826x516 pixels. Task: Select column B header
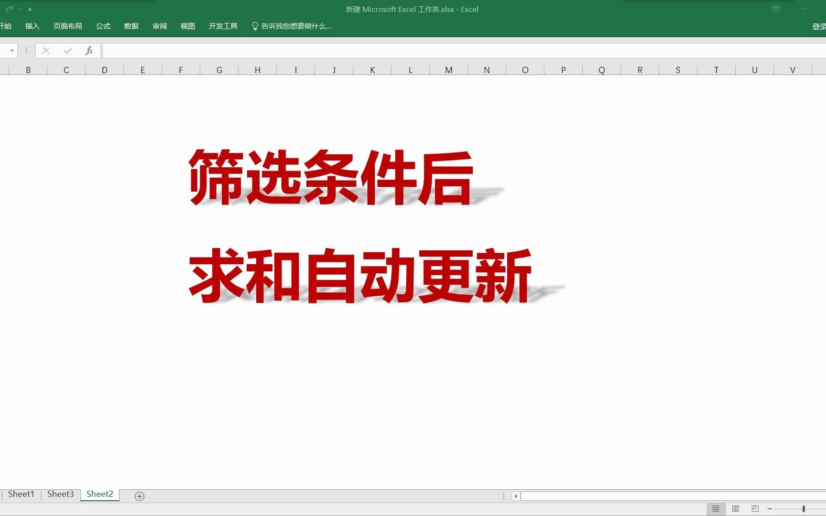28,70
